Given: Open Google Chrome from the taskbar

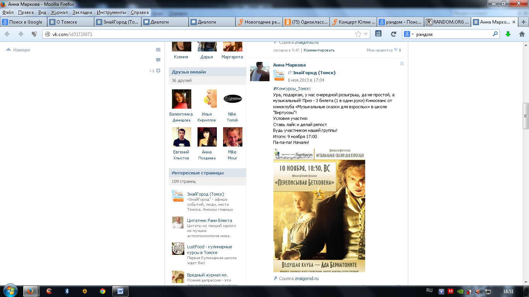Looking at the screenshot, I should click(x=102, y=291).
